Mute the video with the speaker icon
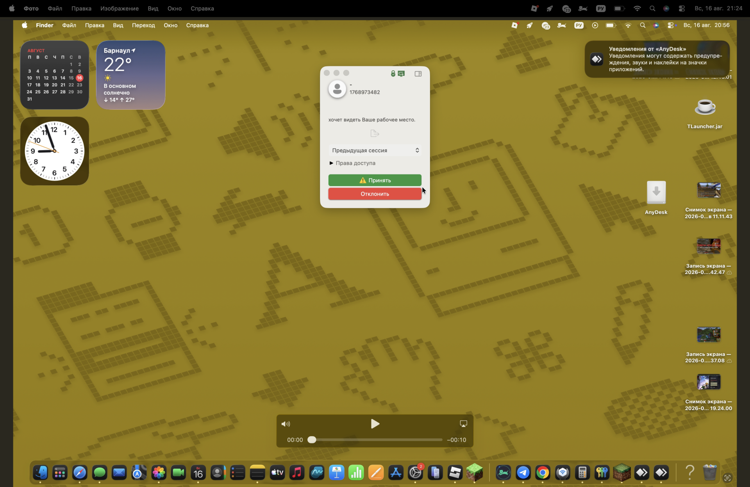This screenshot has height=487, width=750. click(x=286, y=424)
